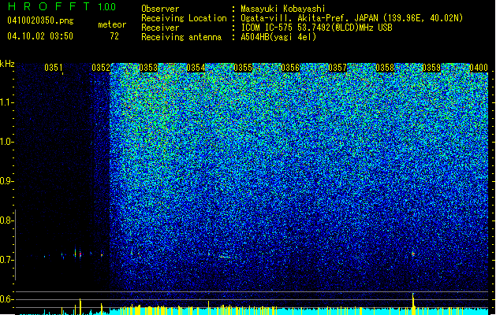Image resolution: width=496 pixels, height=315 pixels.
Task: Click the 0.8 kHz axis label
Action: 7,220
